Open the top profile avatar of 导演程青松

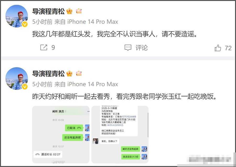pyautogui.click(x=17, y=16)
